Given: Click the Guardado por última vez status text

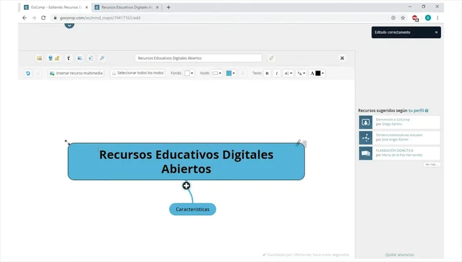Looking at the screenshot, I should click(306, 255).
